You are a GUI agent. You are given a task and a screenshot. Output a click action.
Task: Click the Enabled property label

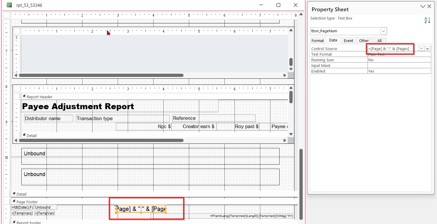(318, 71)
